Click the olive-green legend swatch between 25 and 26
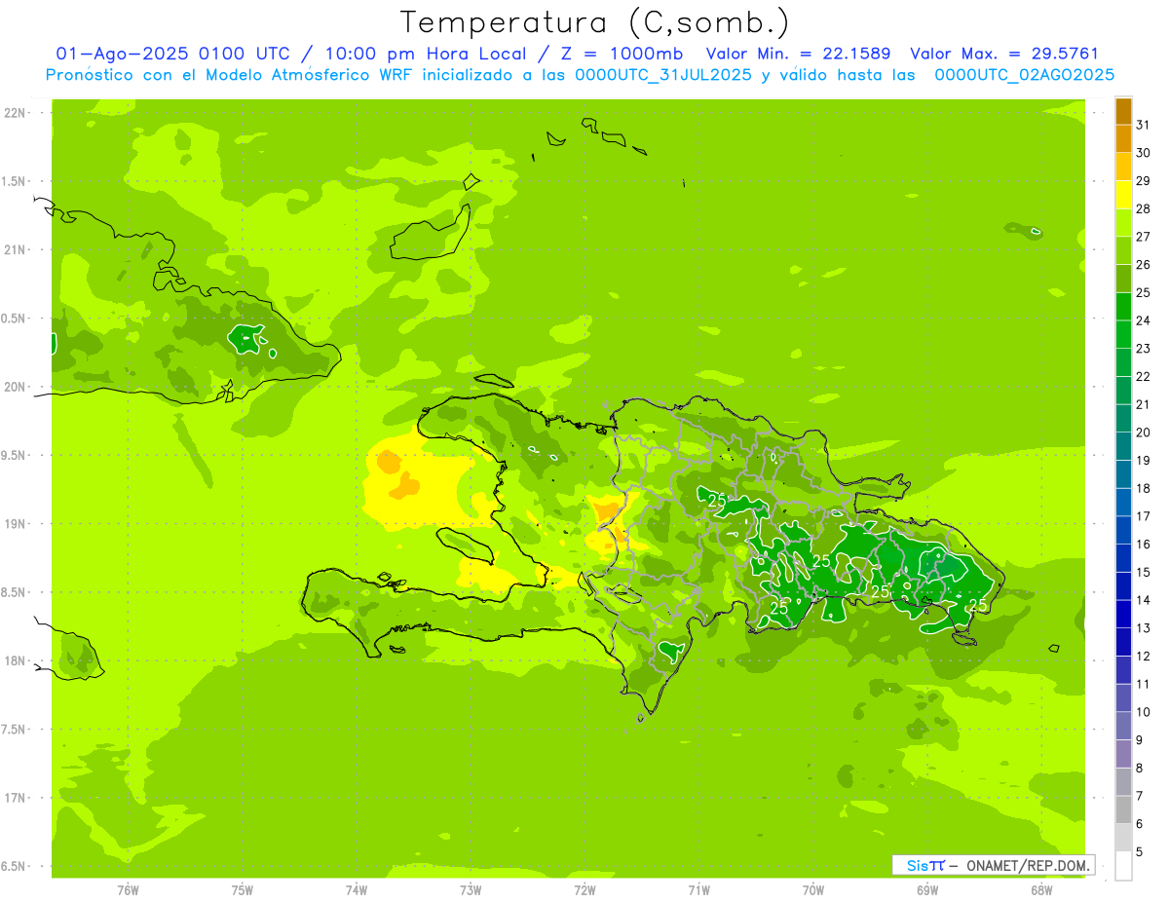 (x=1123, y=279)
